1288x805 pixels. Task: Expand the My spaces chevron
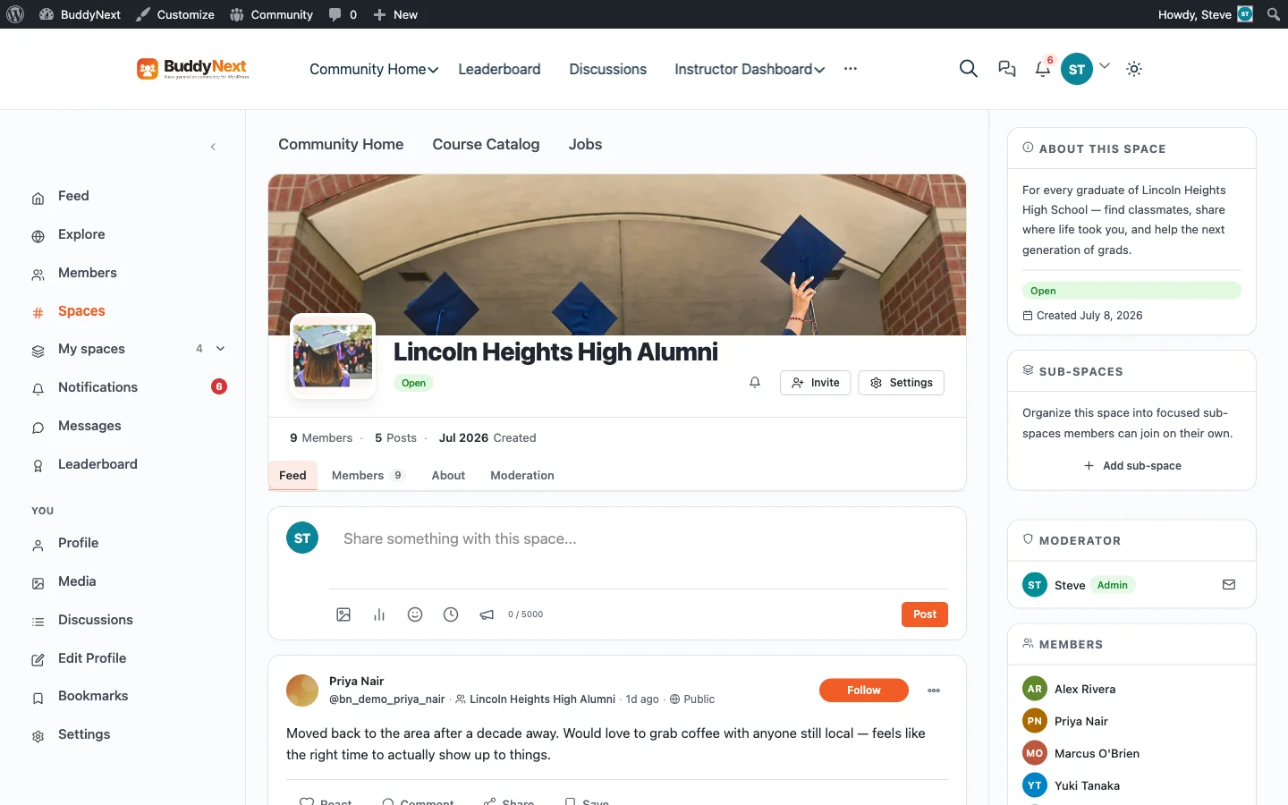coord(220,349)
